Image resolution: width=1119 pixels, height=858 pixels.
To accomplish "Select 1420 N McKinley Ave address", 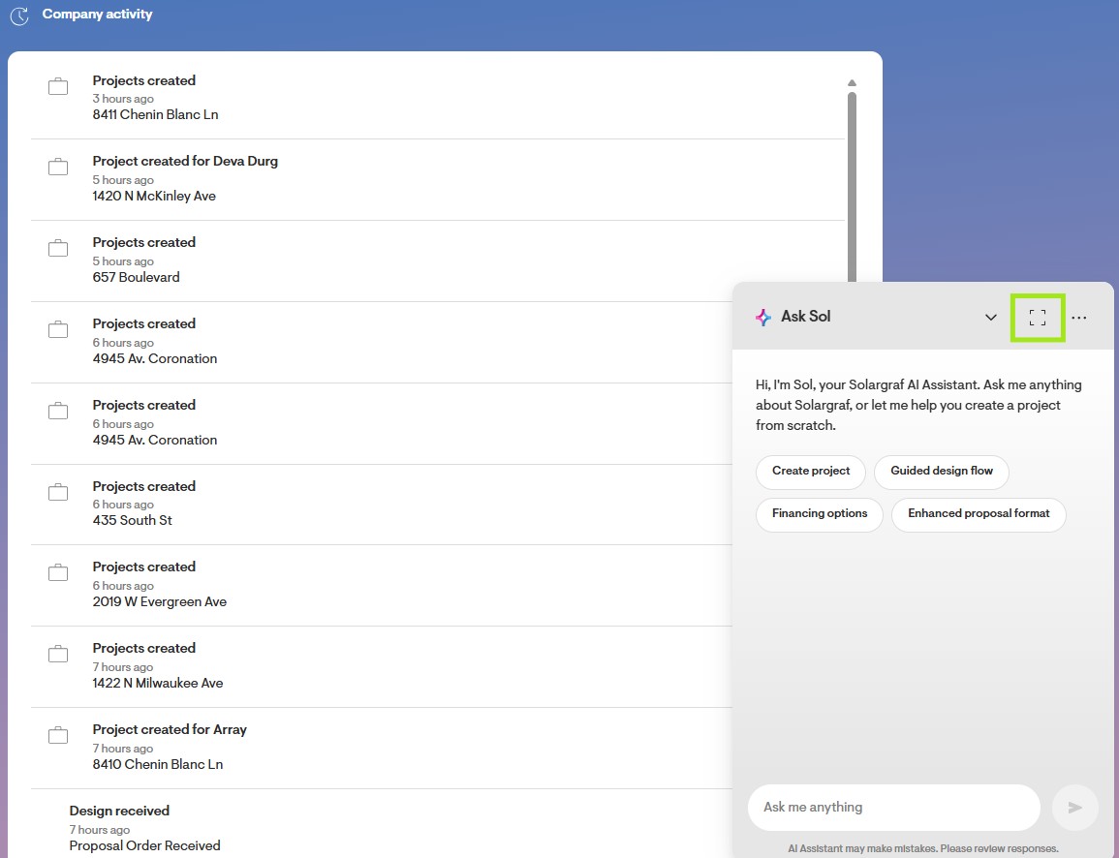I will 154,197.
